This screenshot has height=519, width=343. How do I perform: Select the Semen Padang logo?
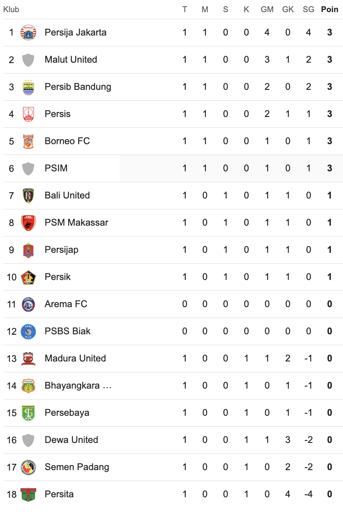(x=28, y=467)
